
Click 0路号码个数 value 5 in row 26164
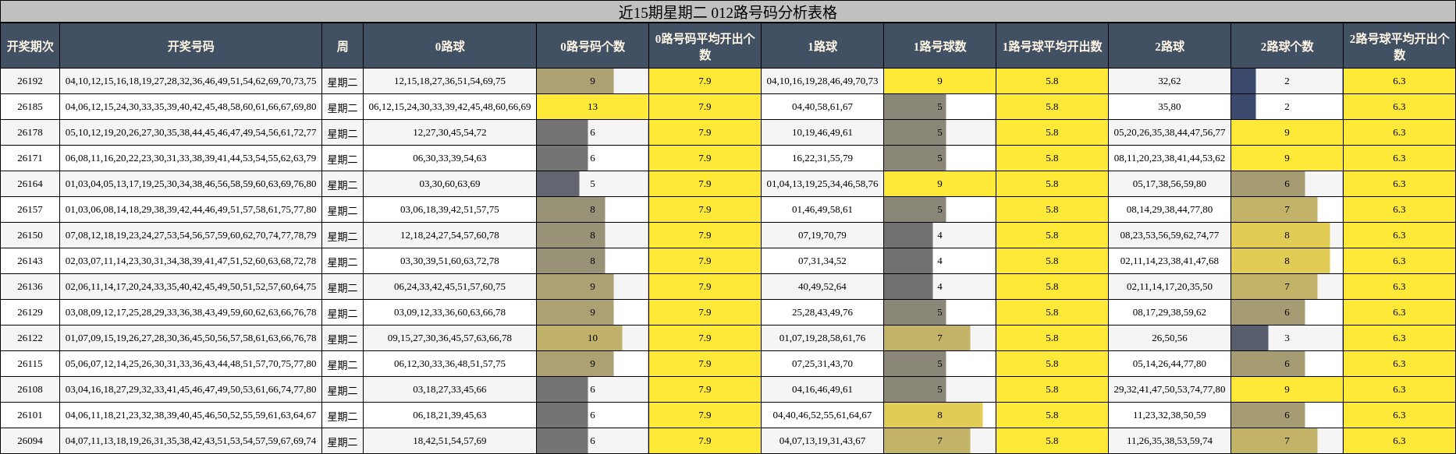coord(592,184)
